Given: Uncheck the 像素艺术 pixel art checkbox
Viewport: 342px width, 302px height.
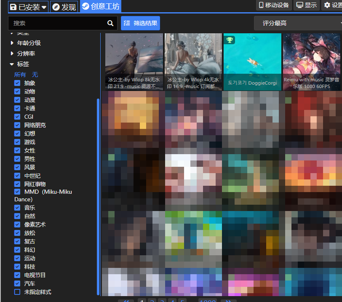Looking at the screenshot, I should (x=17, y=224).
